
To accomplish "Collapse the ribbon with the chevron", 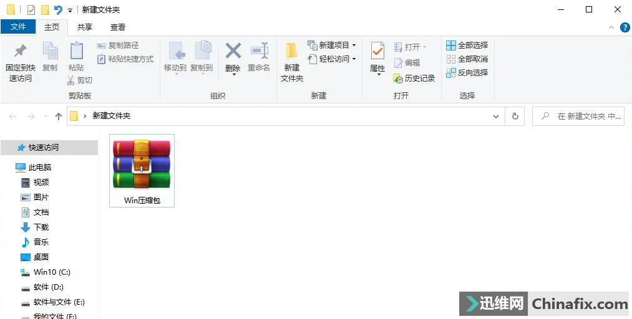I will [x=611, y=27].
